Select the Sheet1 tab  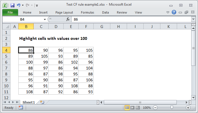29,102
